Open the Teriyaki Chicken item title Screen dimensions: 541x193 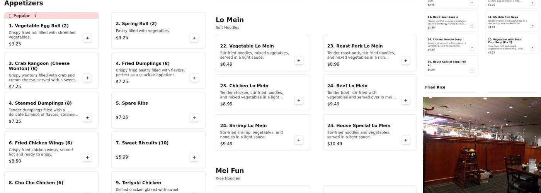(x=138, y=183)
